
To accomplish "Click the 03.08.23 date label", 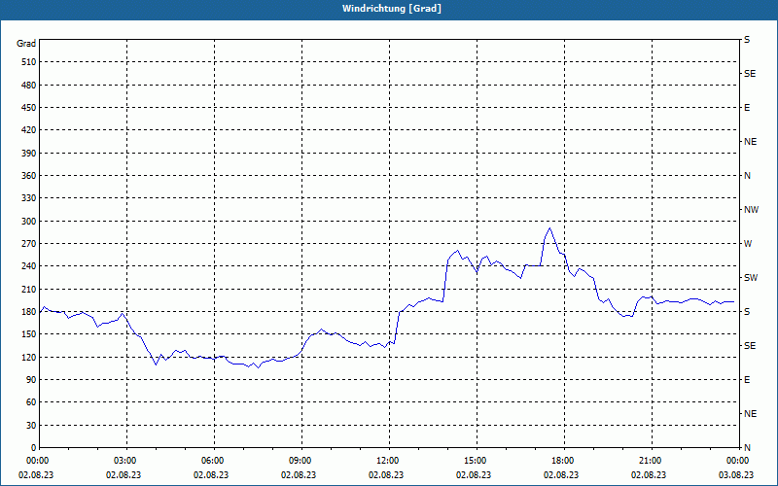I will 736,475.
